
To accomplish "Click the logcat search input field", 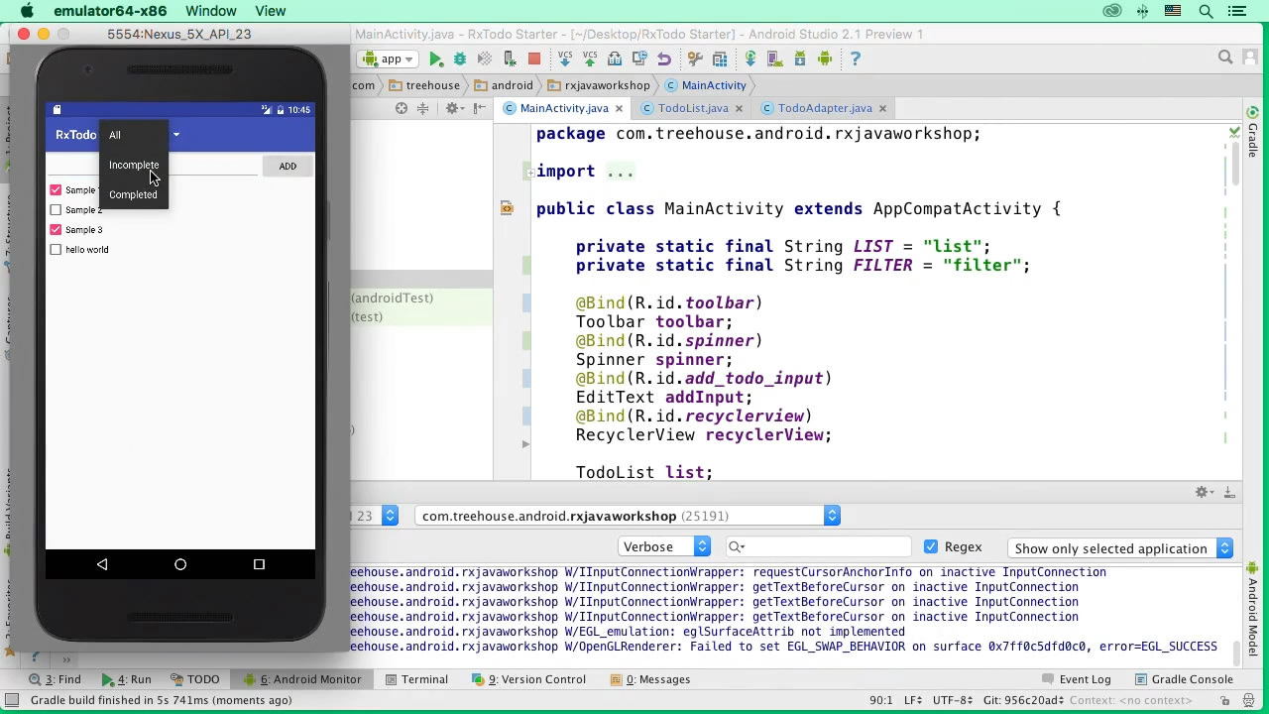I will [x=818, y=546].
